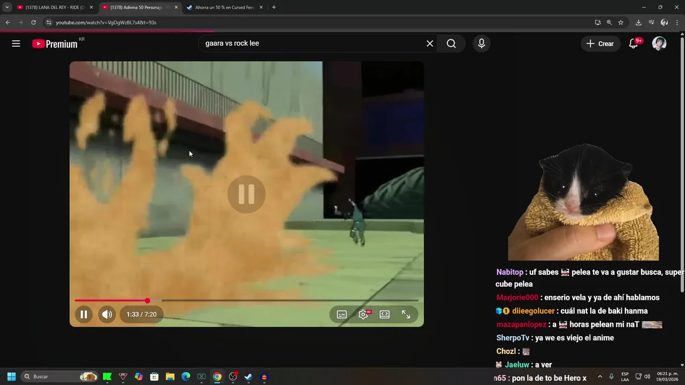
Task: Open Chrome three-dot menu
Action: [x=677, y=22]
